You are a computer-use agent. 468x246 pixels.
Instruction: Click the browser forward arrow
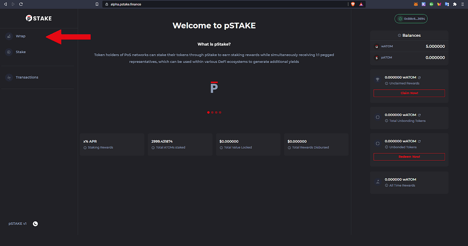13,4
